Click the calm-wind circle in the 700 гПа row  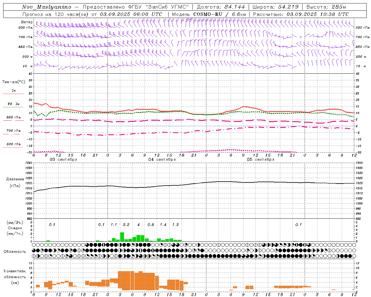coord(301,37)
